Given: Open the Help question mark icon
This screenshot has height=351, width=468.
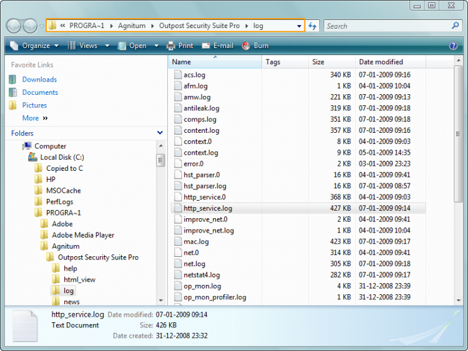Looking at the screenshot, I should pyautogui.click(x=453, y=46).
